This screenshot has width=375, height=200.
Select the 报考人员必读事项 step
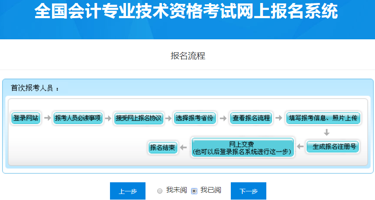click(78, 118)
